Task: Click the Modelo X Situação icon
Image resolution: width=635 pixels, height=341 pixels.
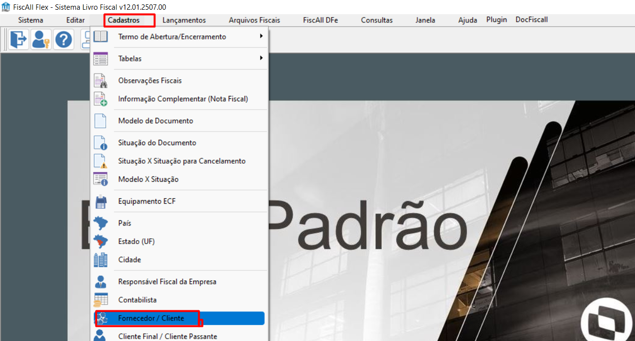Action: [x=100, y=179]
